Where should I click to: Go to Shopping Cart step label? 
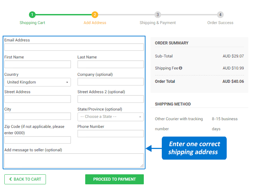(32, 23)
